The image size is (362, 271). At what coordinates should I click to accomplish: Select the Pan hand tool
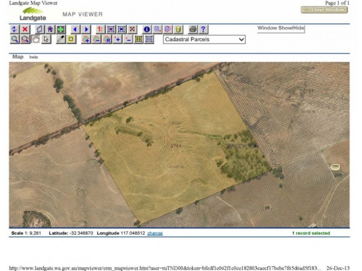tap(35, 40)
